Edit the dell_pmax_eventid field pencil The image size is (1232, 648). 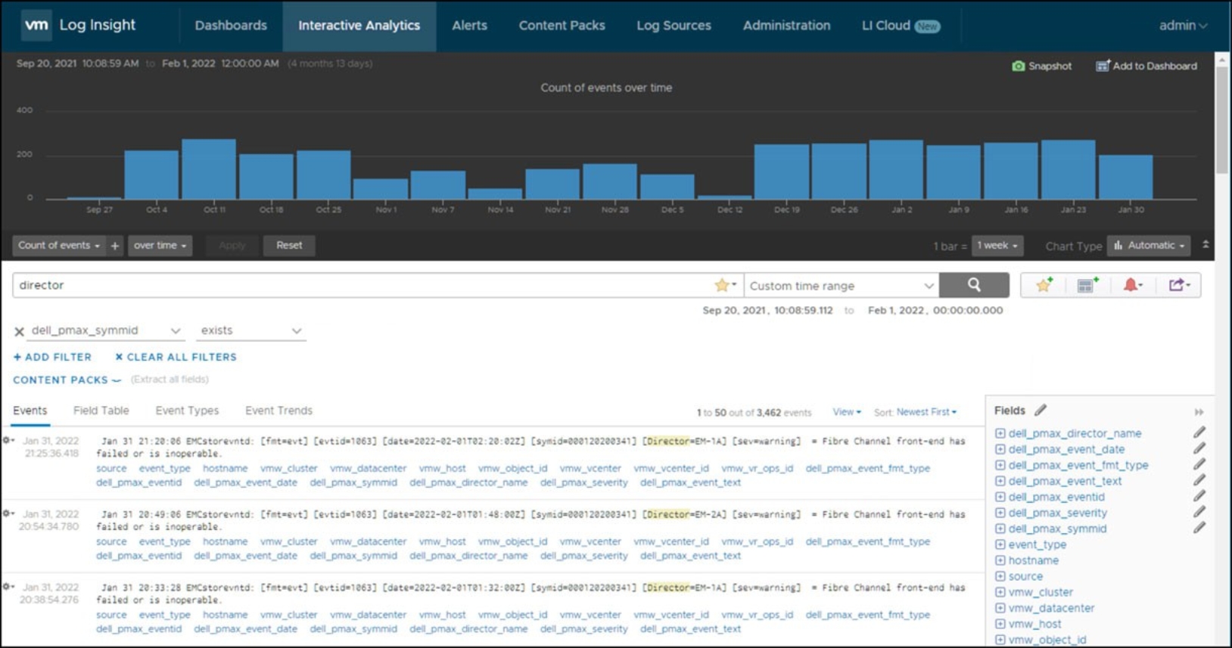coord(1199,496)
